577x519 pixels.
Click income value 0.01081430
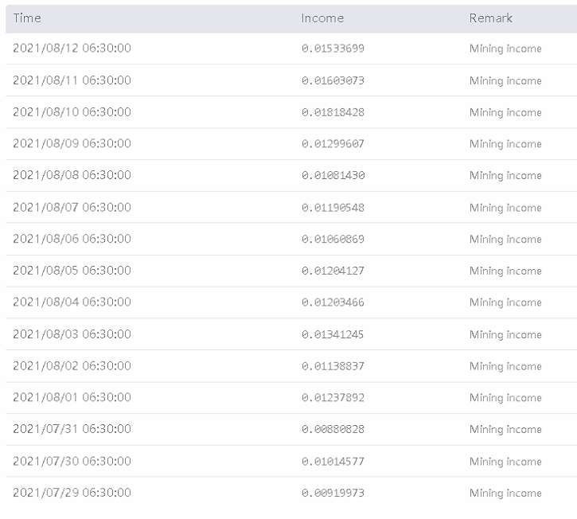click(333, 175)
